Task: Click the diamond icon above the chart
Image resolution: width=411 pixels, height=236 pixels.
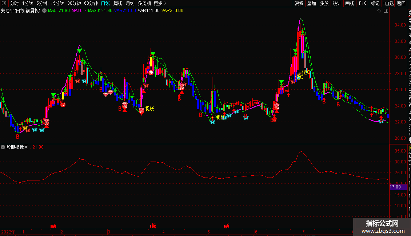Action: pos(379,11)
